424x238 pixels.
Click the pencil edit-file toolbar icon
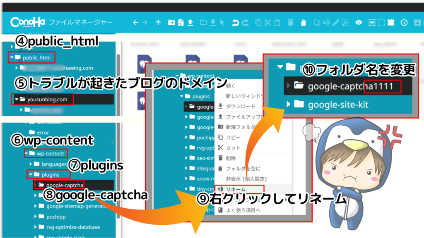[335, 22]
